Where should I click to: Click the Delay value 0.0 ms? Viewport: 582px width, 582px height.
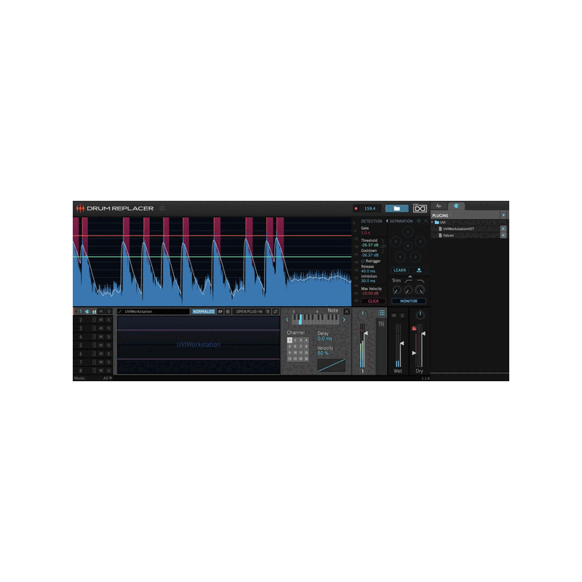point(324,338)
